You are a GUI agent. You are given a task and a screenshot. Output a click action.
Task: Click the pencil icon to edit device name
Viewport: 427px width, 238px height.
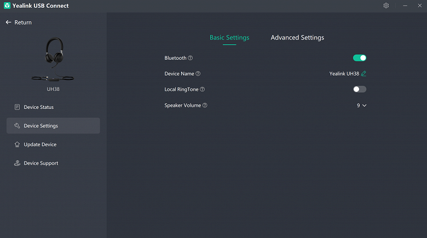(x=363, y=73)
